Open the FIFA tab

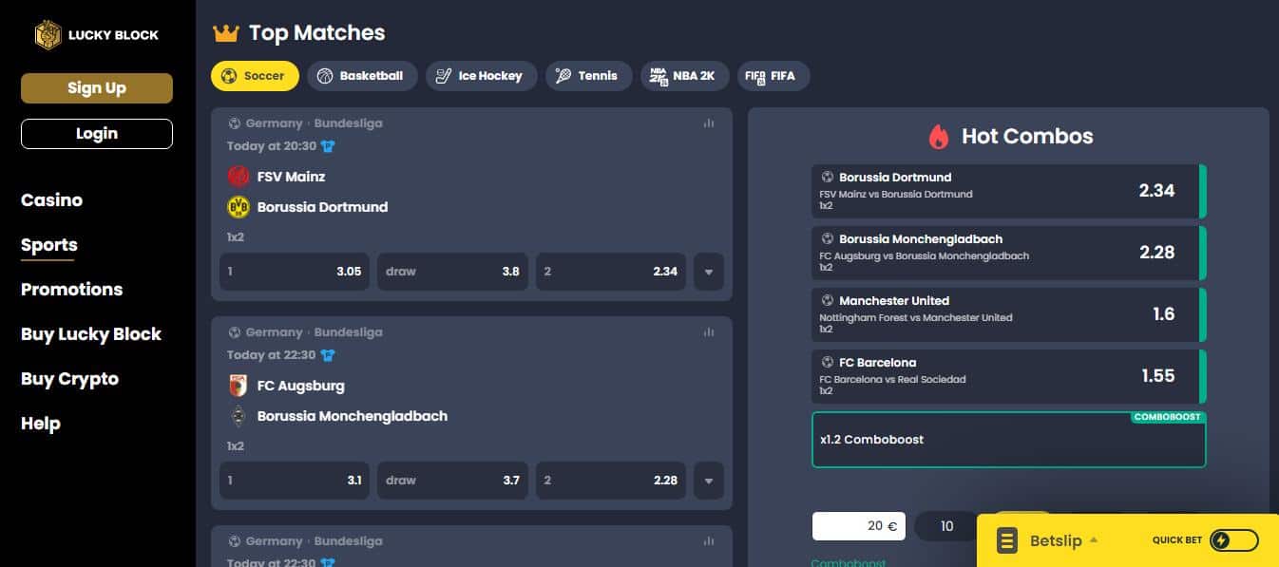(x=773, y=76)
